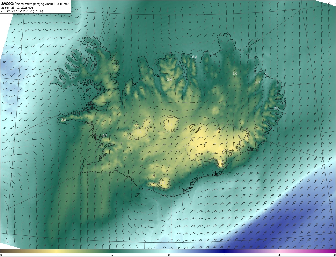This screenshot has width=336, height=257.
Task: Click the 7.2 precipitation value on the map
Action: [276, 108]
